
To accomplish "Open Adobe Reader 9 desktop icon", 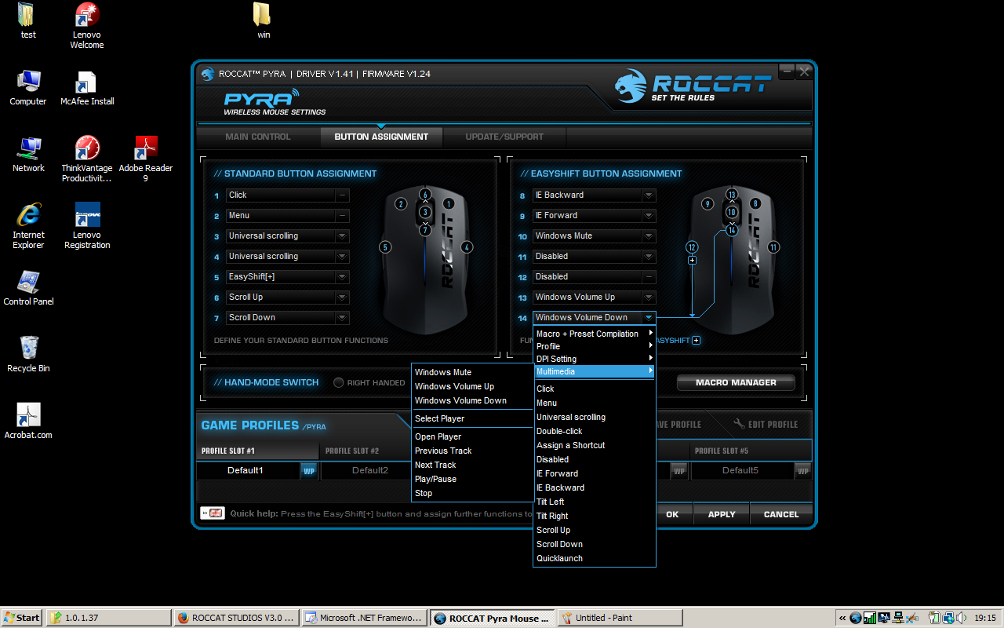I will [145, 159].
